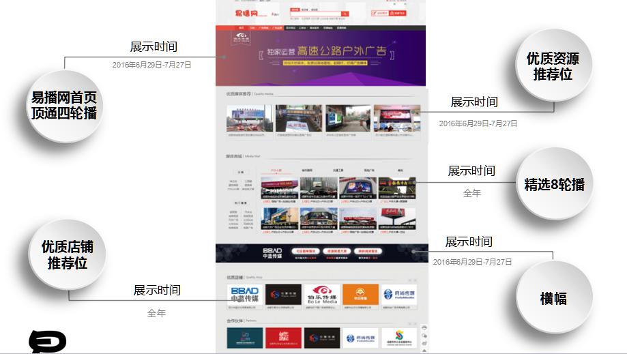627x354 pixels.
Task: Click the 优质店铺推荐位 circle callout
Action: pyautogui.click(x=67, y=254)
